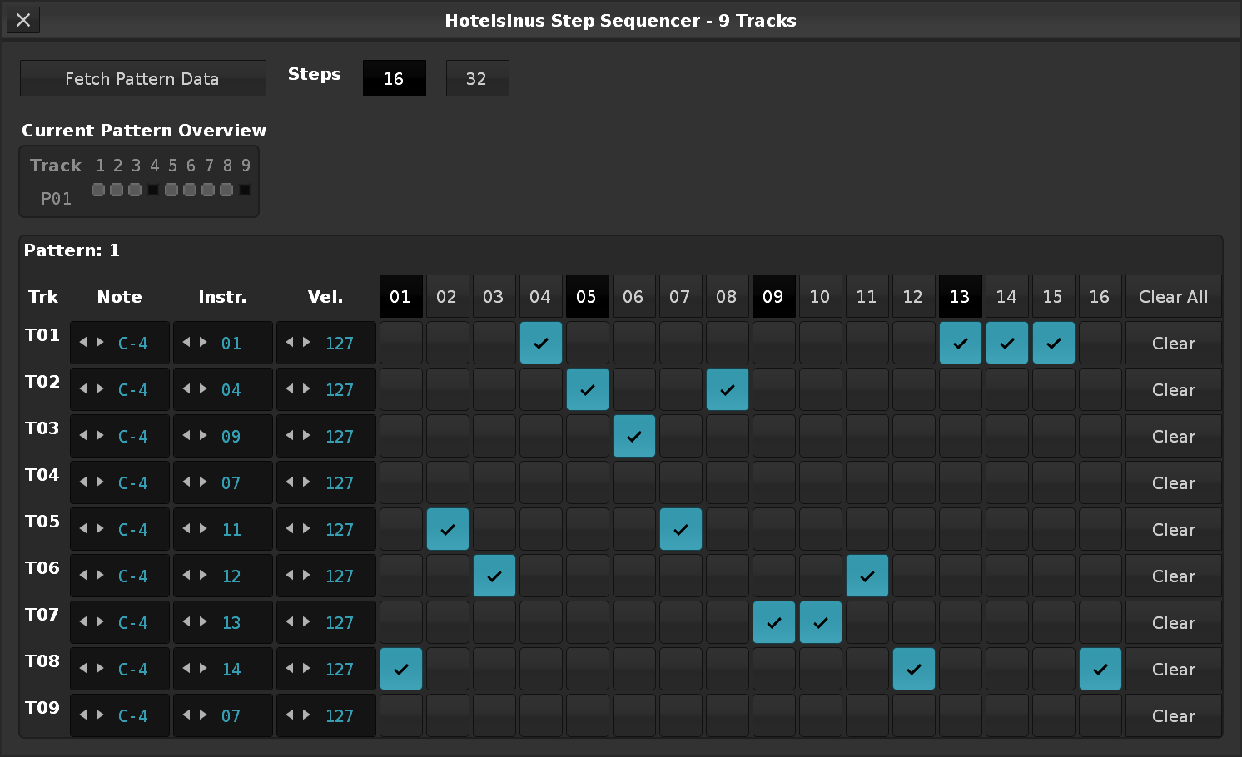
Task: Close the Step Sequencer window
Action: tap(23, 20)
